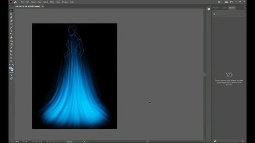Screen dimensions: 255x143
Task: Open the Help menu
Action: (72, 2)
